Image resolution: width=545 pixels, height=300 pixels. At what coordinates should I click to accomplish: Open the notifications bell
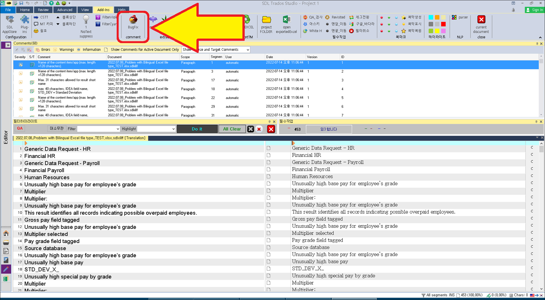tap(513, 10)
